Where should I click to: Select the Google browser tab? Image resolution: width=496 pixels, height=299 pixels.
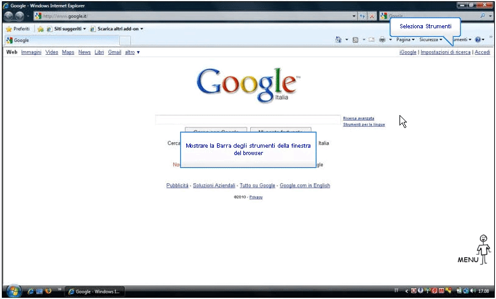[62, 40]
